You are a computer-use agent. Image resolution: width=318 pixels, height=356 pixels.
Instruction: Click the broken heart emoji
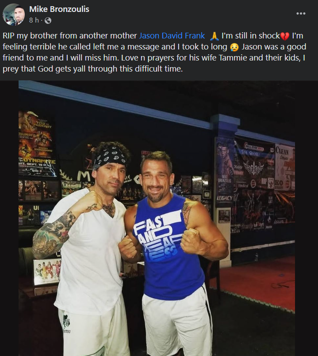pyautogui.click(x=285, y=36)
